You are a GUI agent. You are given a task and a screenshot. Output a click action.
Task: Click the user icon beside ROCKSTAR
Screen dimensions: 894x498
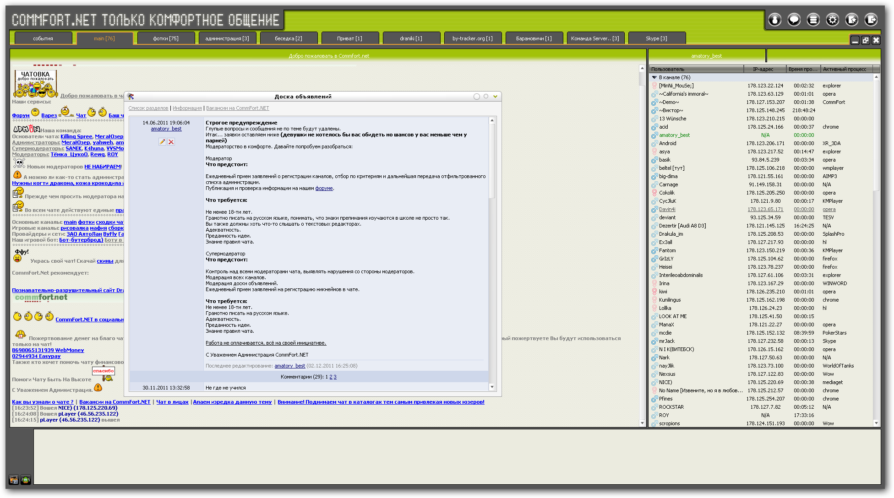pyautogui.click(x=654, y=407)
